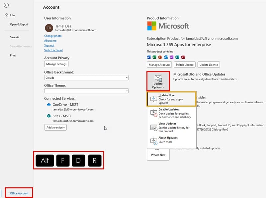Click the Switch account link
Image resolution: width=266 pixels, height=198 pixels.
[x=53, y=50]
